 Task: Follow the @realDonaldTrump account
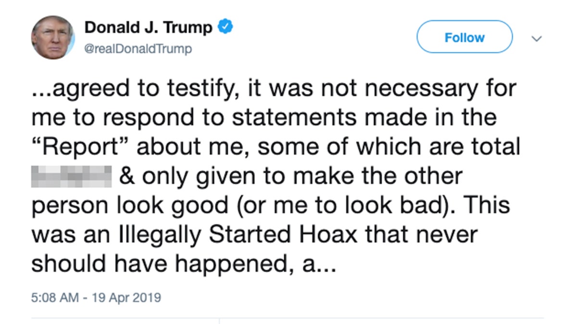(x=464, y=37)
